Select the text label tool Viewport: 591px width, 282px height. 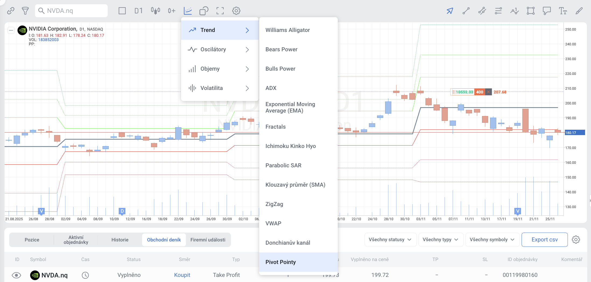(x=563, y=11)
